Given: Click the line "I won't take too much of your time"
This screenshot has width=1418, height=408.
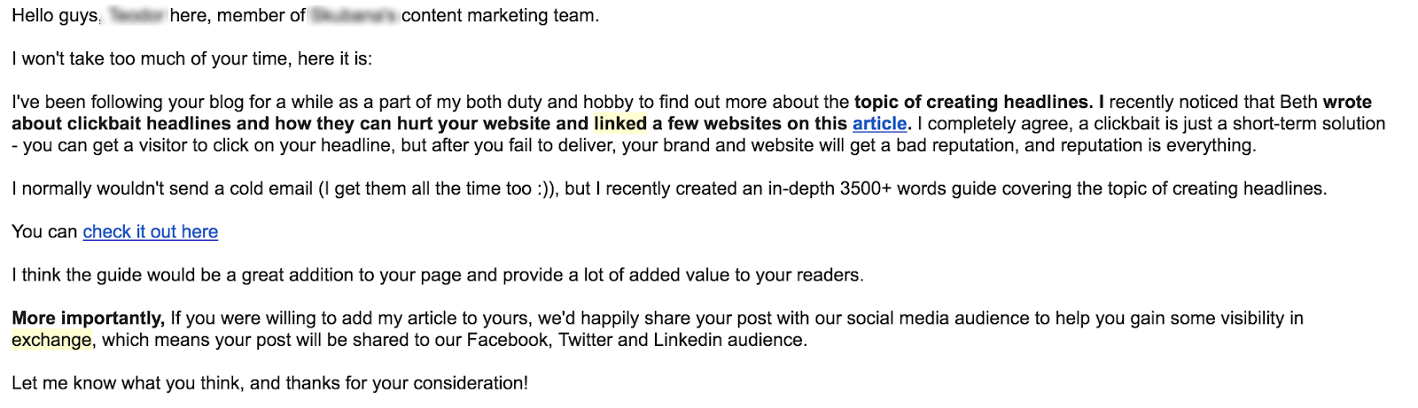Looking at the screenshot, I should tap(191, 59).
